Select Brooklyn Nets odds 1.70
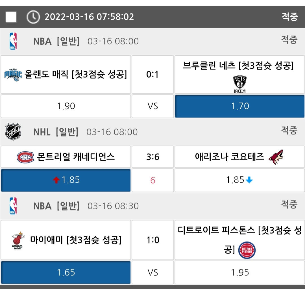Image resolution: width=305 pixels, height=289 pixels. pos(240,106)
